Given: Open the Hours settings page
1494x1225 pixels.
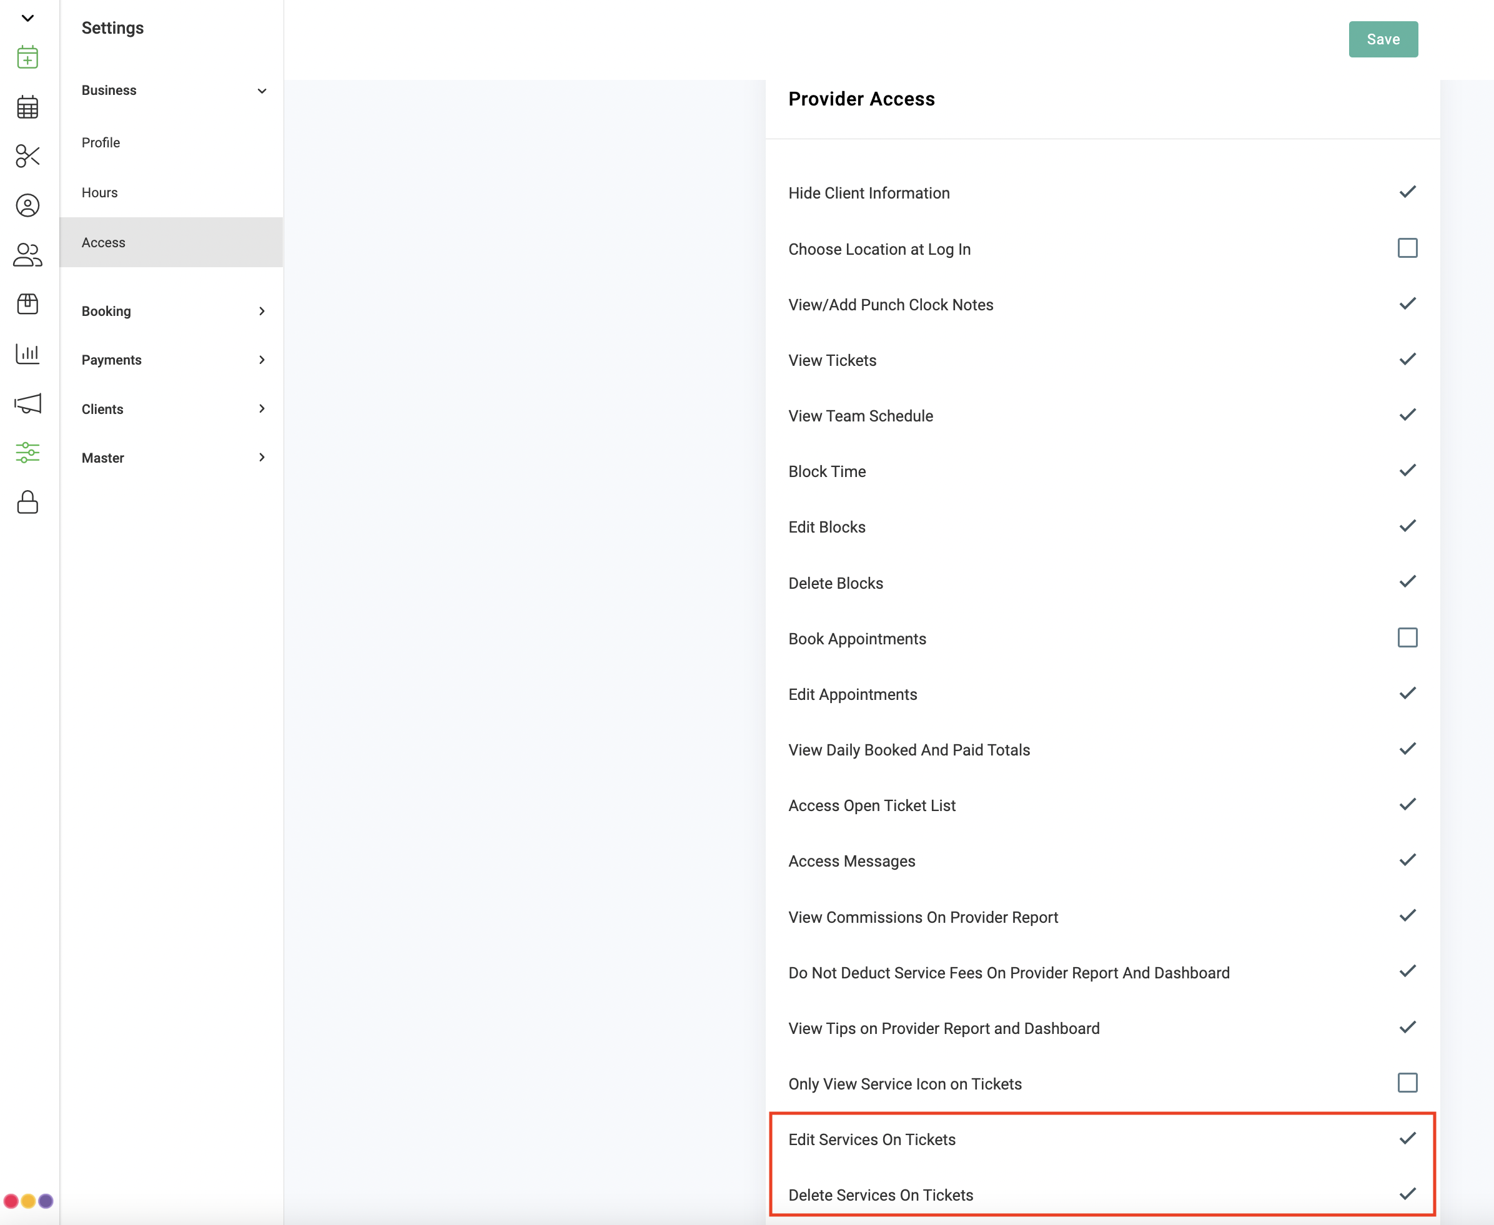Looking at the screenshot, I should [x=99, y=193].
